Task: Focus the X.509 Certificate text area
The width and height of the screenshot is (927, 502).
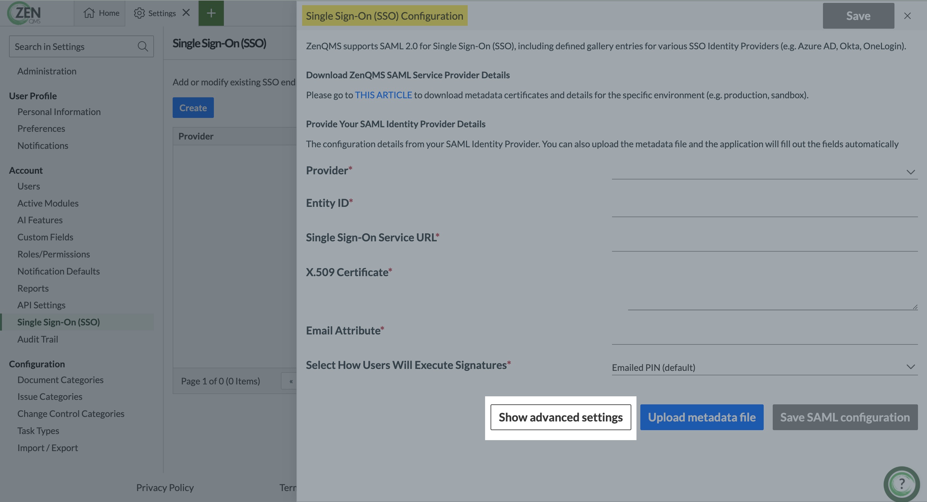Action: 773,288
